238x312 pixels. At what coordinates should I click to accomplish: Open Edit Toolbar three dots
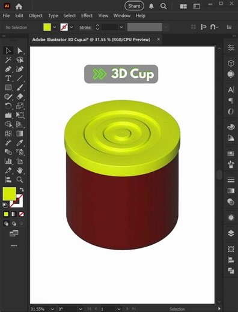pyautogui.click(x=14, y=245)
